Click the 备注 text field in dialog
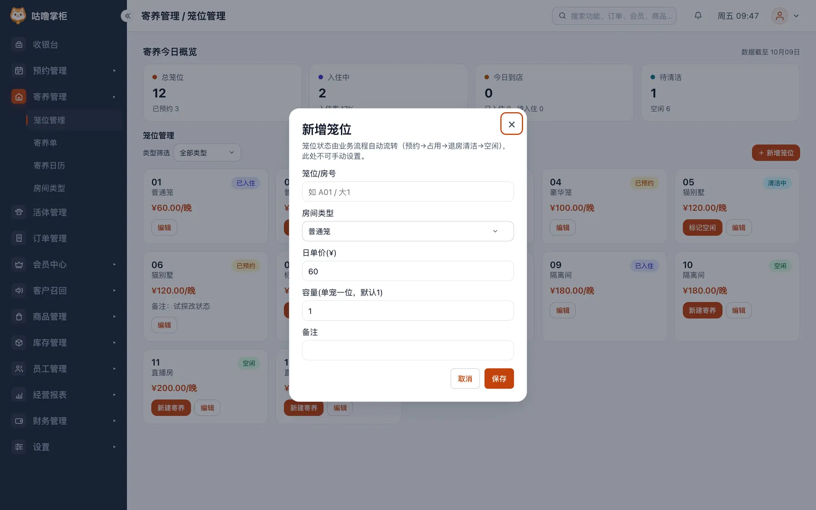 click(x=408, y=350)
